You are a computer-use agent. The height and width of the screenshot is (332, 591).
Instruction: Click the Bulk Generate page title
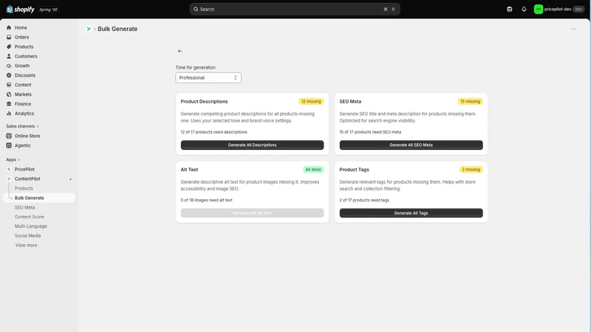pos(117,29)
